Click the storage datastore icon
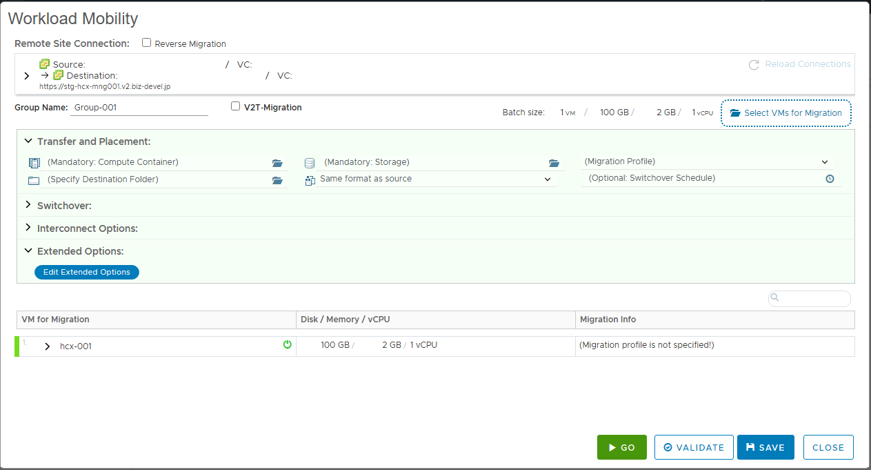The height and width of the screenshot is (470, 871). (x=310, y=163)
